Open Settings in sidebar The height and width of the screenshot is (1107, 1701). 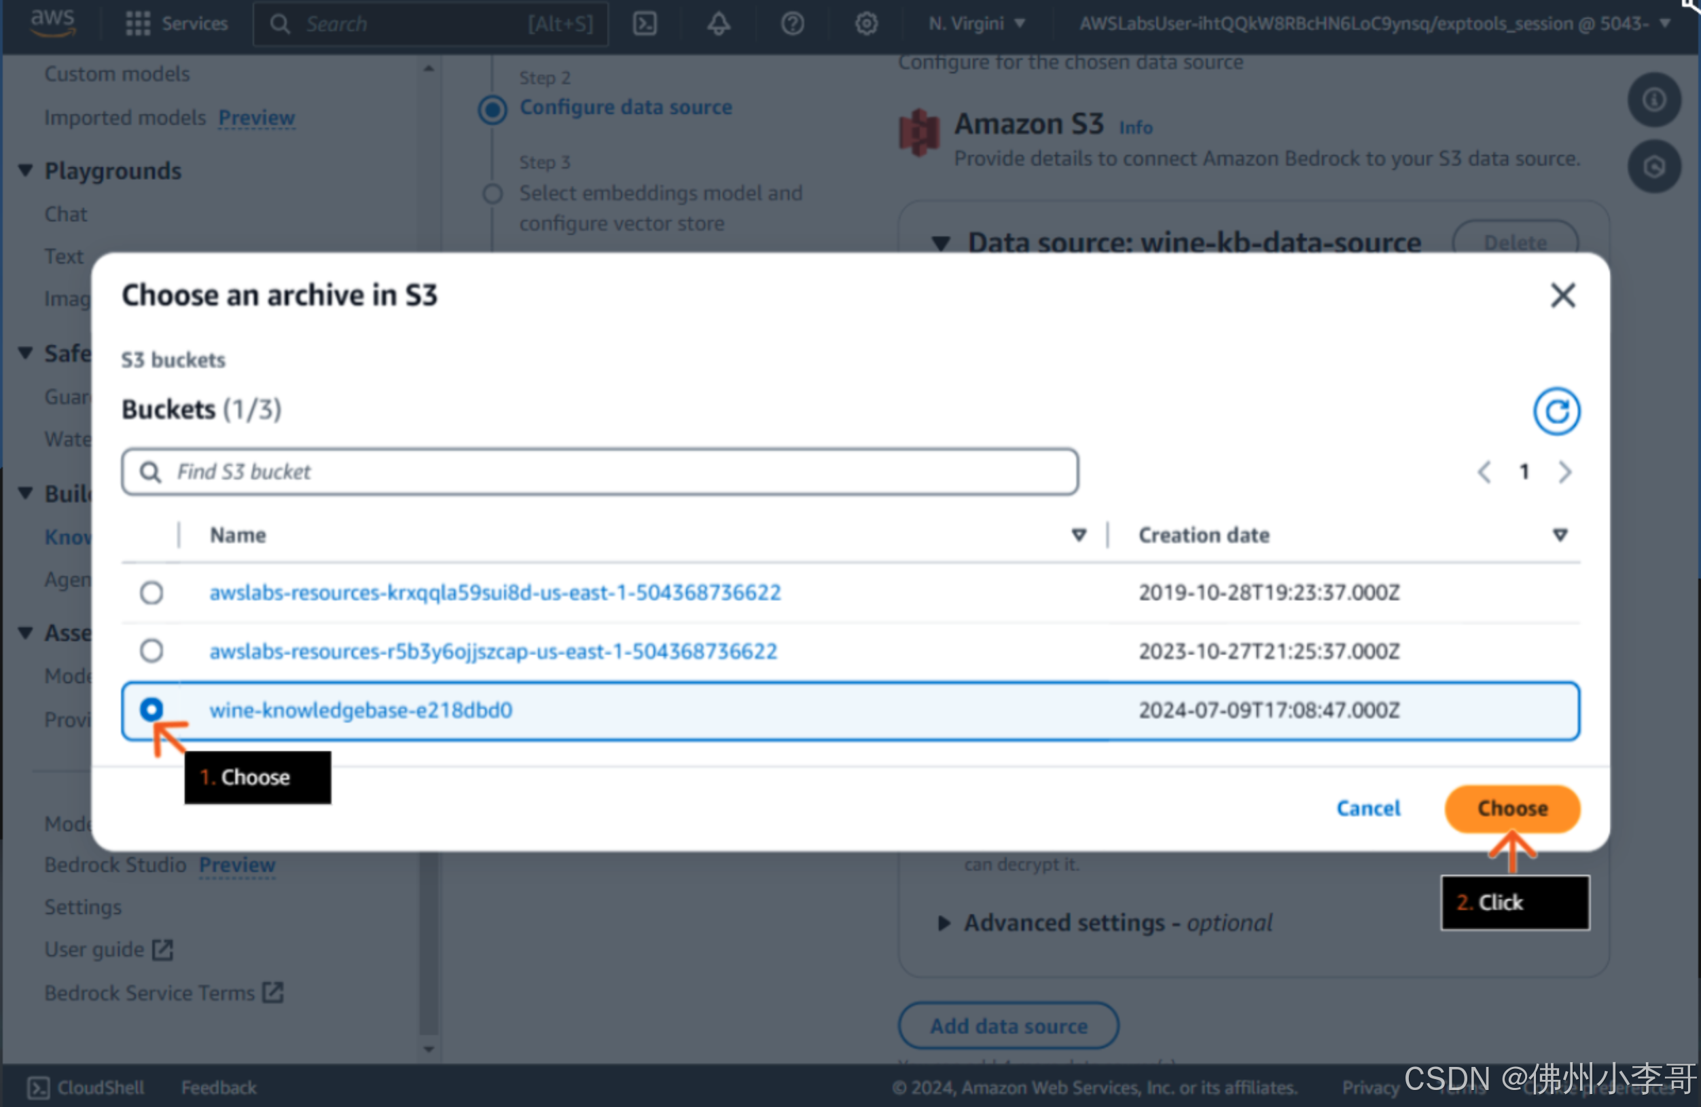click(x=83, y=907)
